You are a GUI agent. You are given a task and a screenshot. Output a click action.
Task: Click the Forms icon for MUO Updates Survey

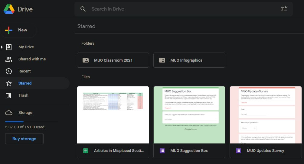[x=238, y=151]
